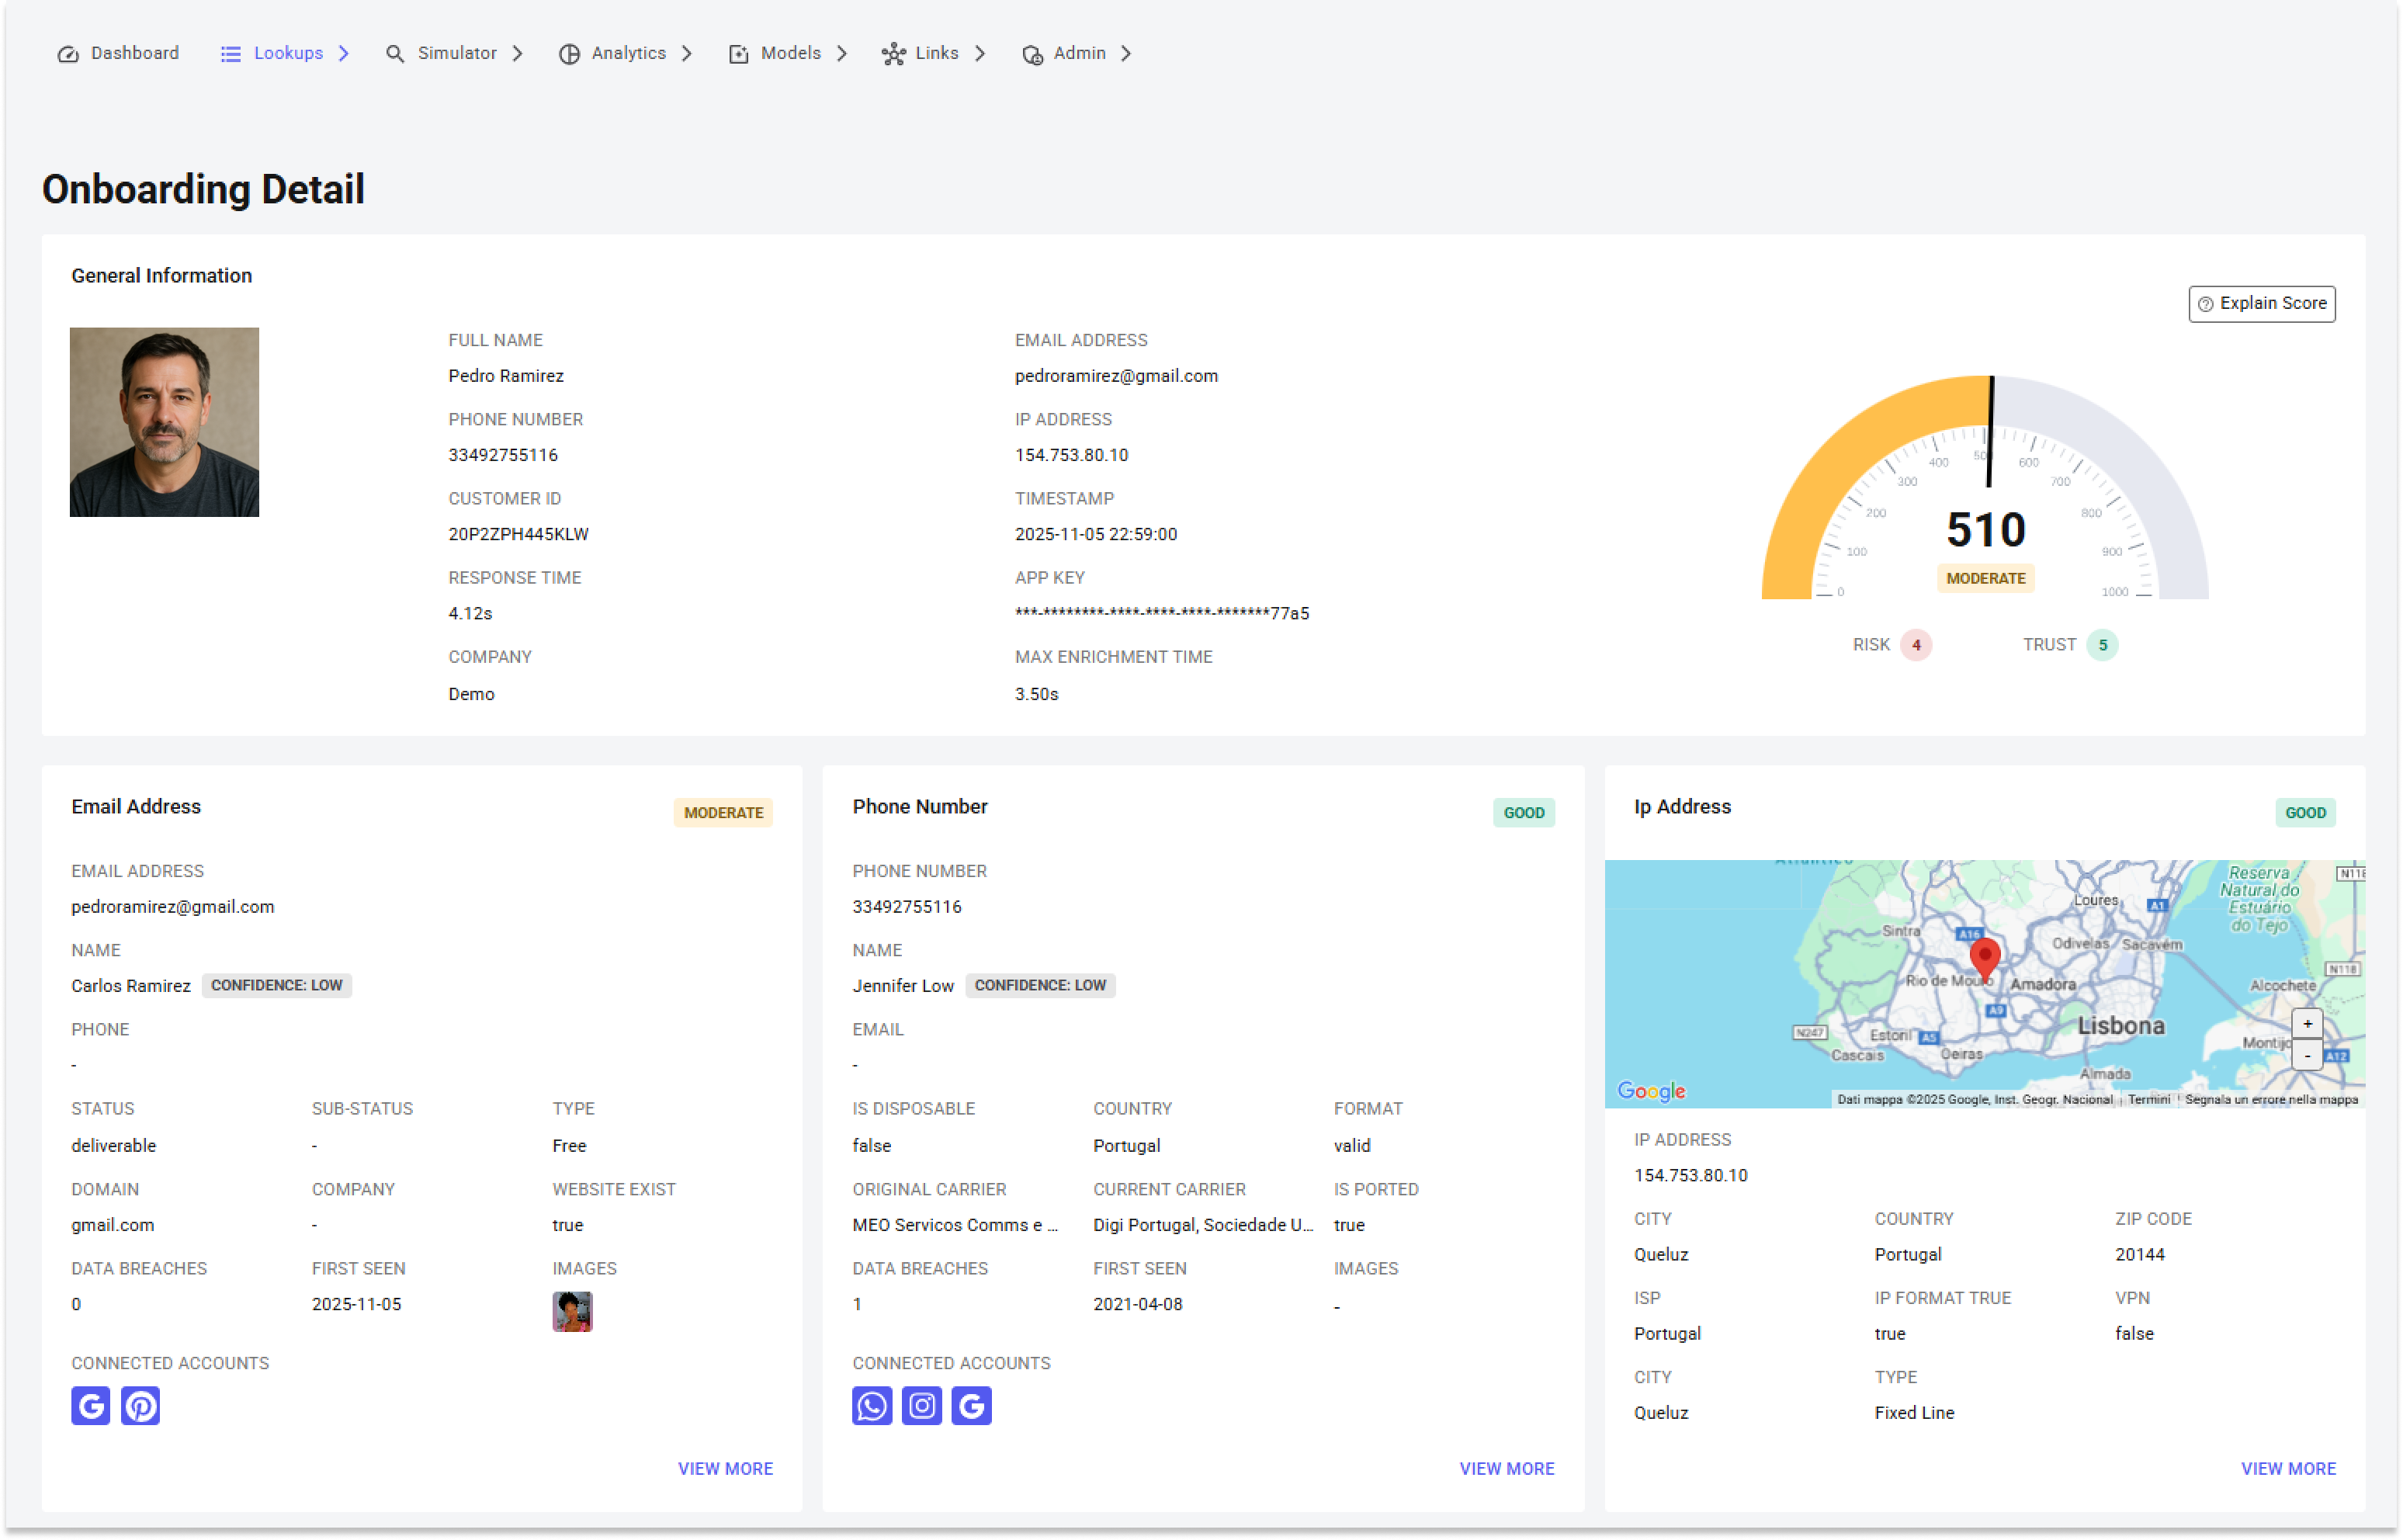
Task: Click the Dashboard gauge icon
Action: tap(68, 54)
